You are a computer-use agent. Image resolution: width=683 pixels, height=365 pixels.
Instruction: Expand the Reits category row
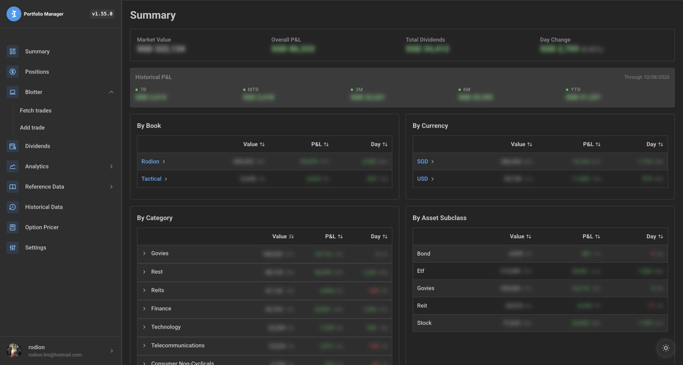(x=144, y=290)
